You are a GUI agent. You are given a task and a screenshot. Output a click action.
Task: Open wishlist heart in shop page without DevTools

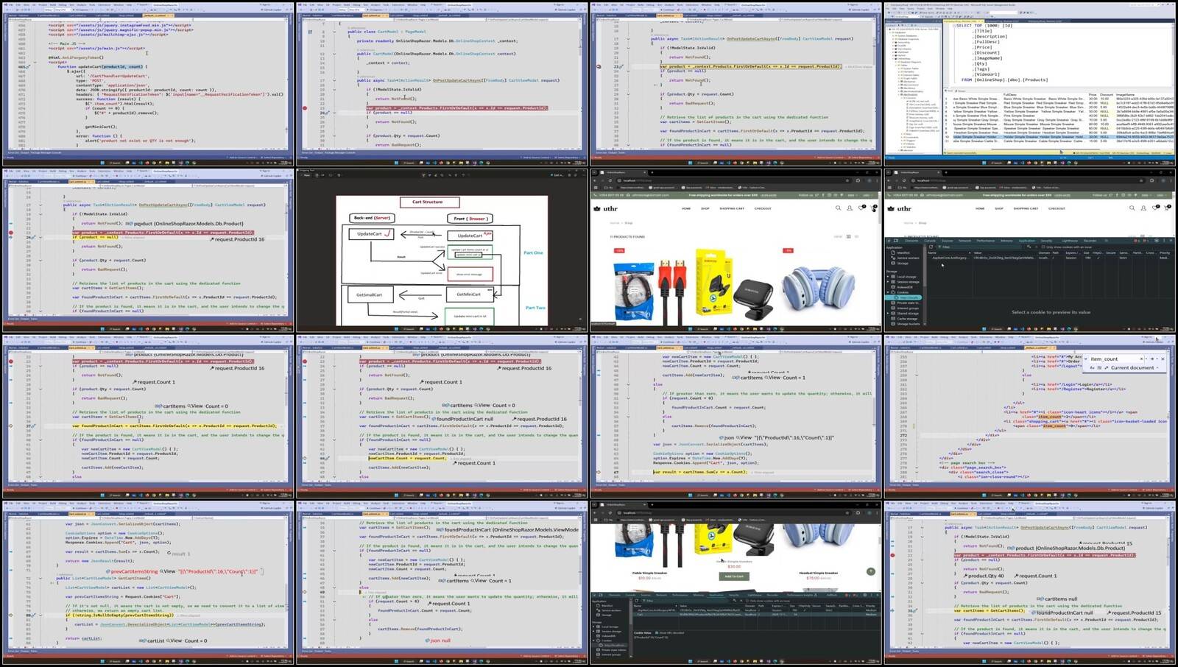click(x=861, y=208)
